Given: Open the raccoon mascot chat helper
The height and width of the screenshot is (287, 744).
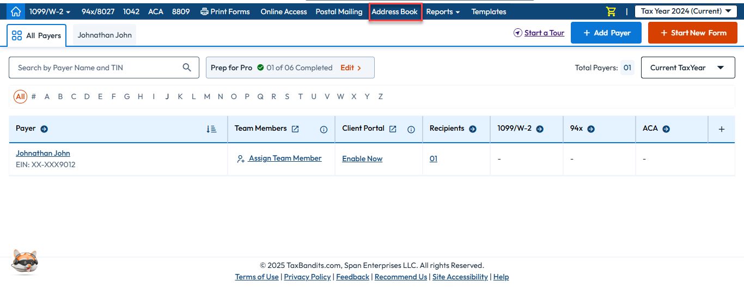Looking at the screenshot, I should (x=25, y=262).
